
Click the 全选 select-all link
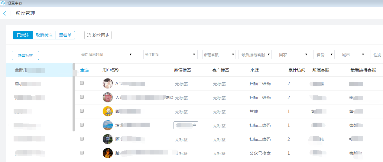(84, 70)
